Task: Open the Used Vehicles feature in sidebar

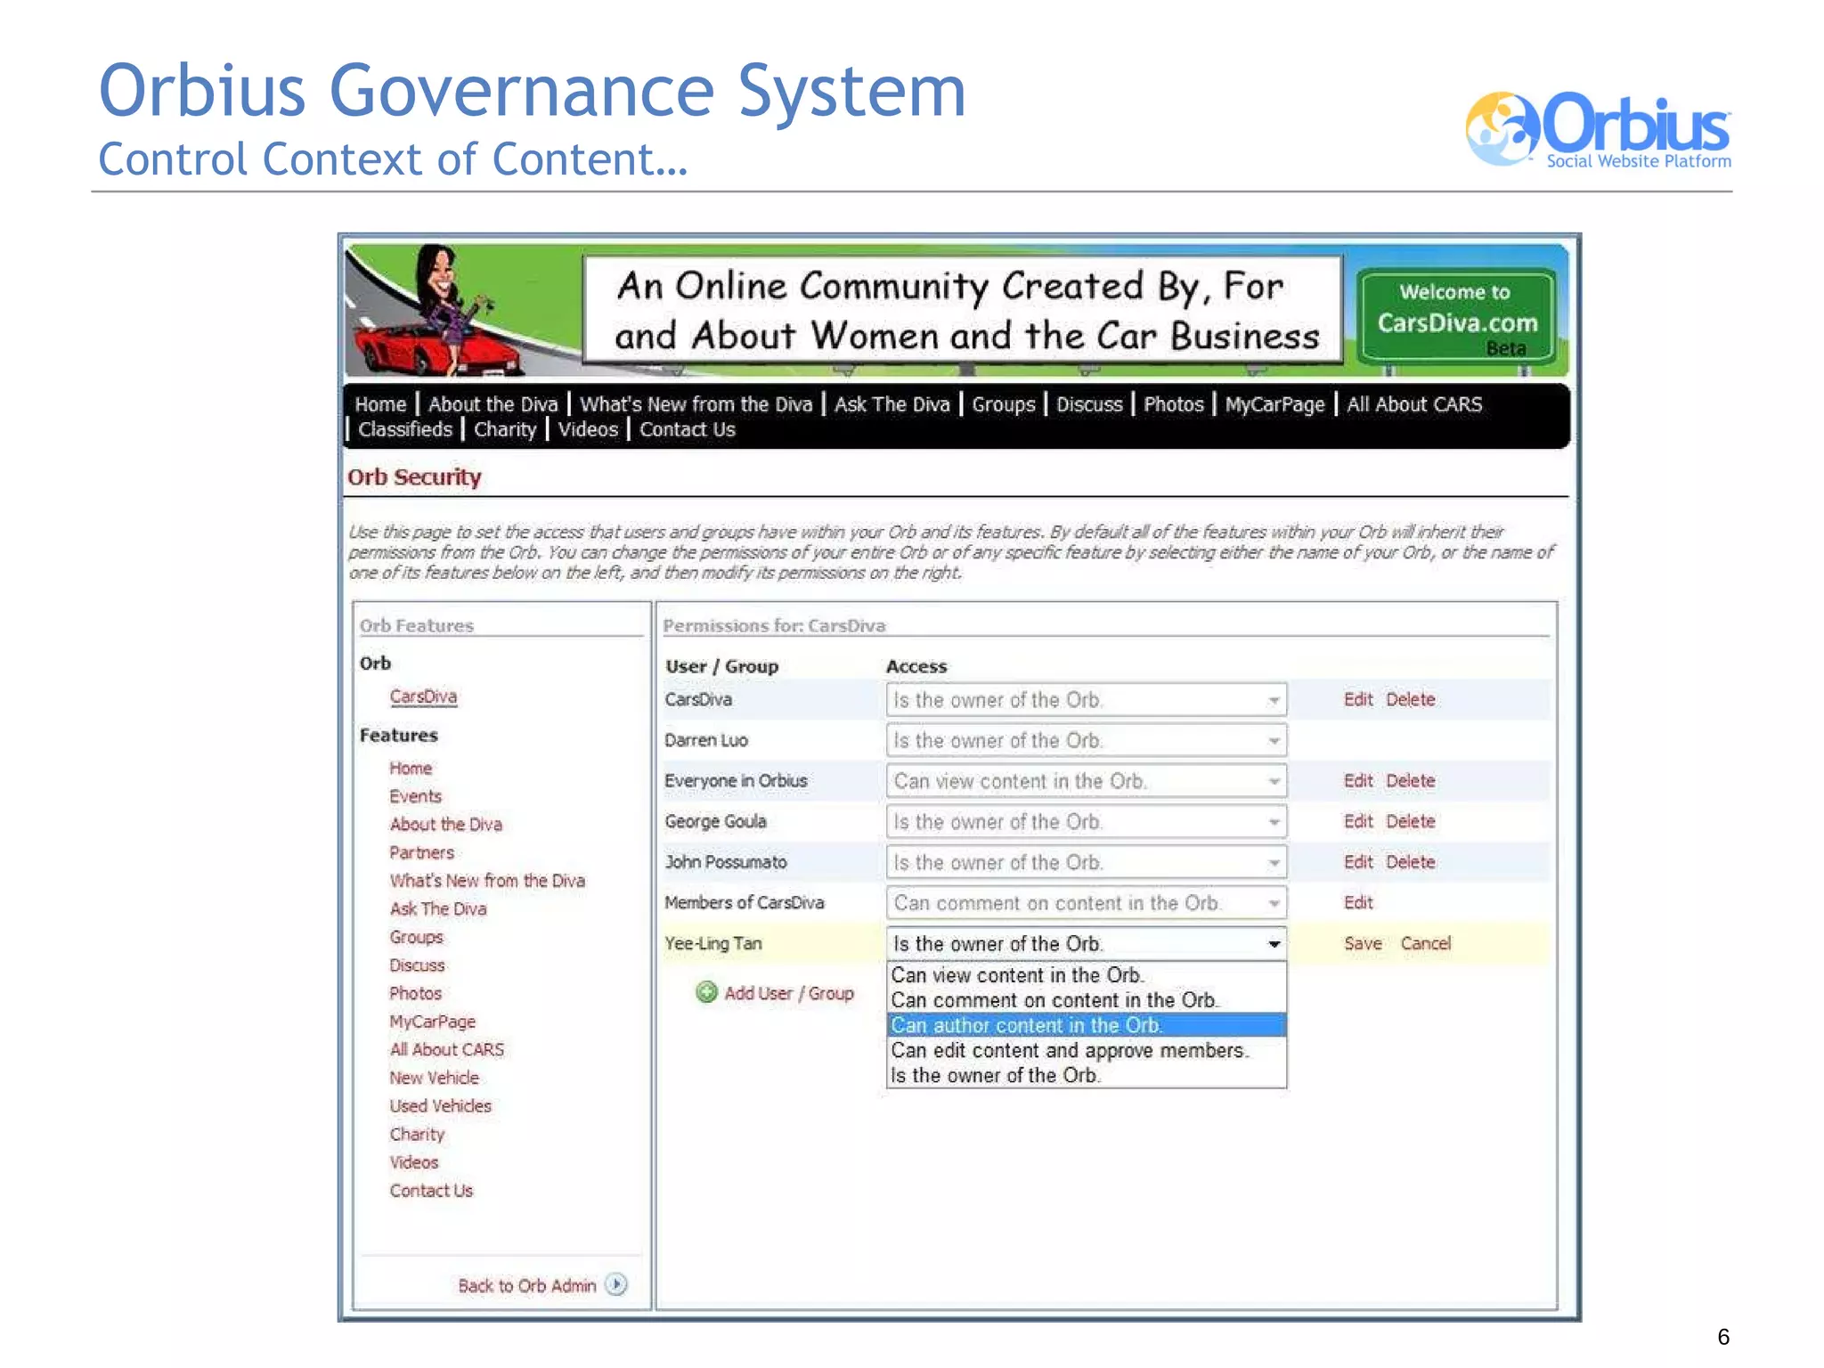Action: (440, 1105)
